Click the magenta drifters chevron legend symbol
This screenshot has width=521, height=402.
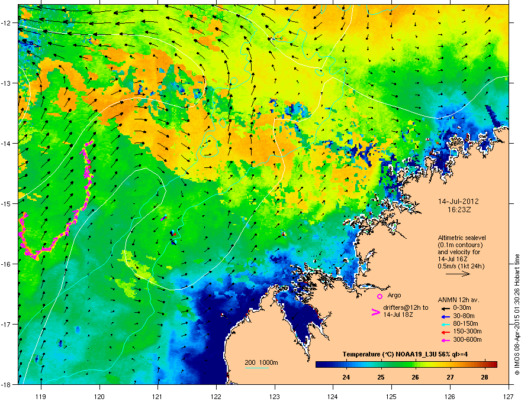pyautogui.click(x=375, y=312)
